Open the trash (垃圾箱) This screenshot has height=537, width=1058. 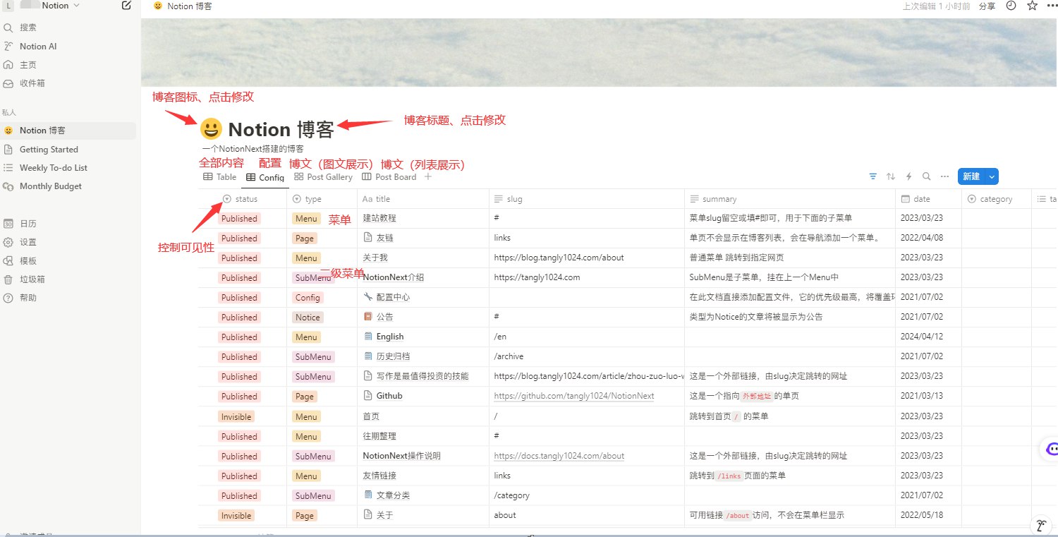click(x=32, y=279)
